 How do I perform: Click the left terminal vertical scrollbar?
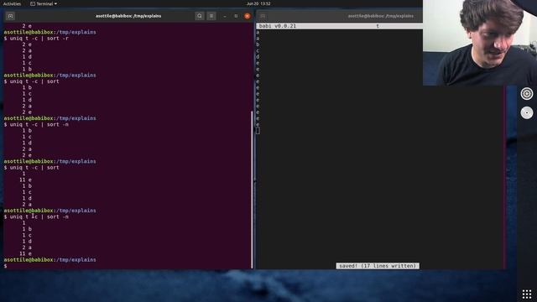click(252, 190)
